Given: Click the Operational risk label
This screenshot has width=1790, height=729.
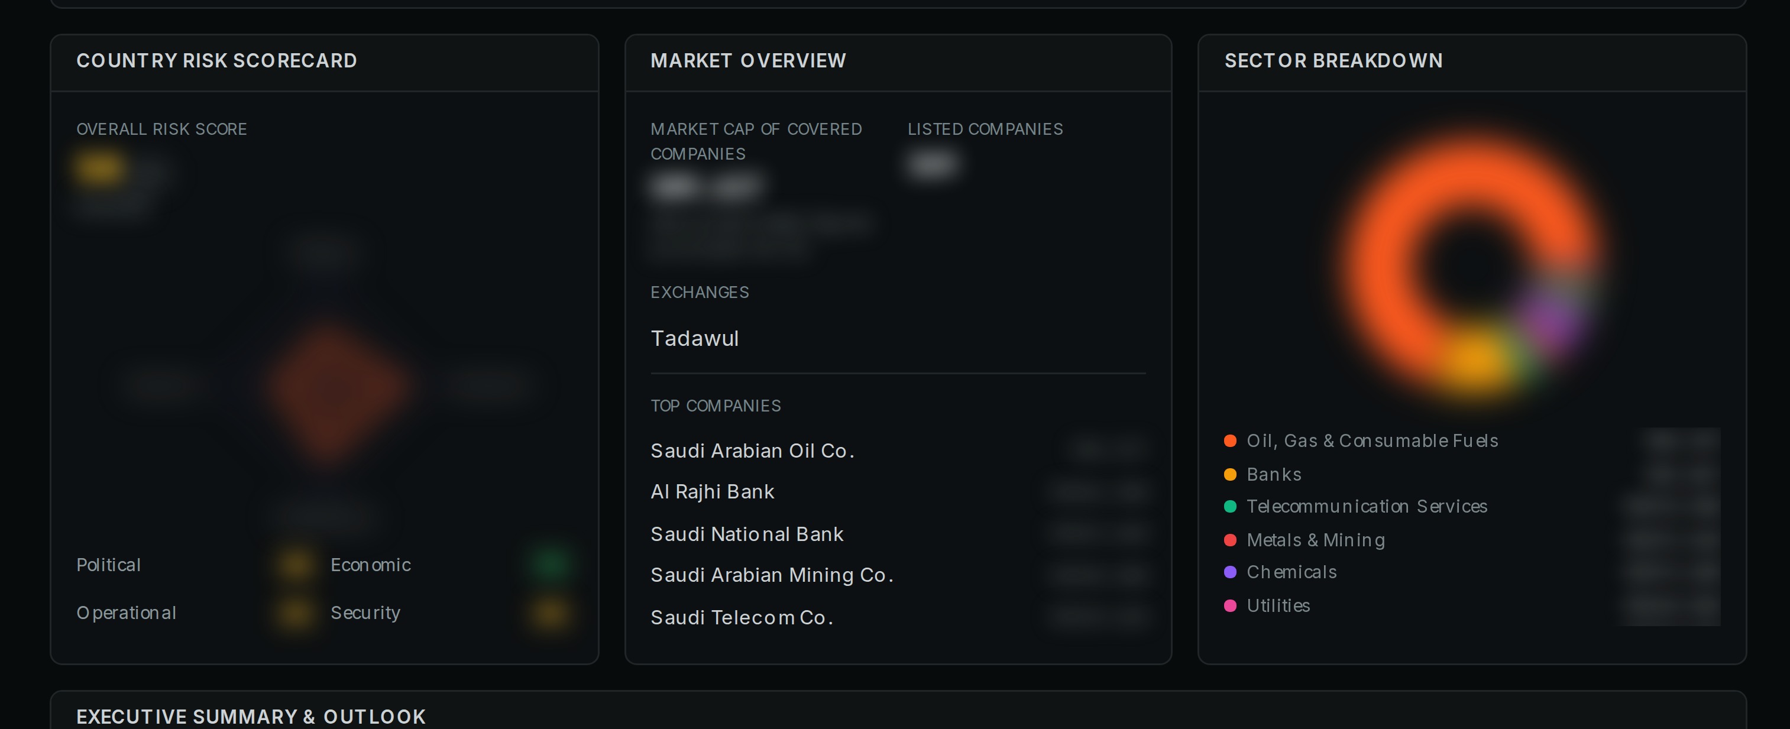Looking at the screenshot, I should [x=127, y=613].
